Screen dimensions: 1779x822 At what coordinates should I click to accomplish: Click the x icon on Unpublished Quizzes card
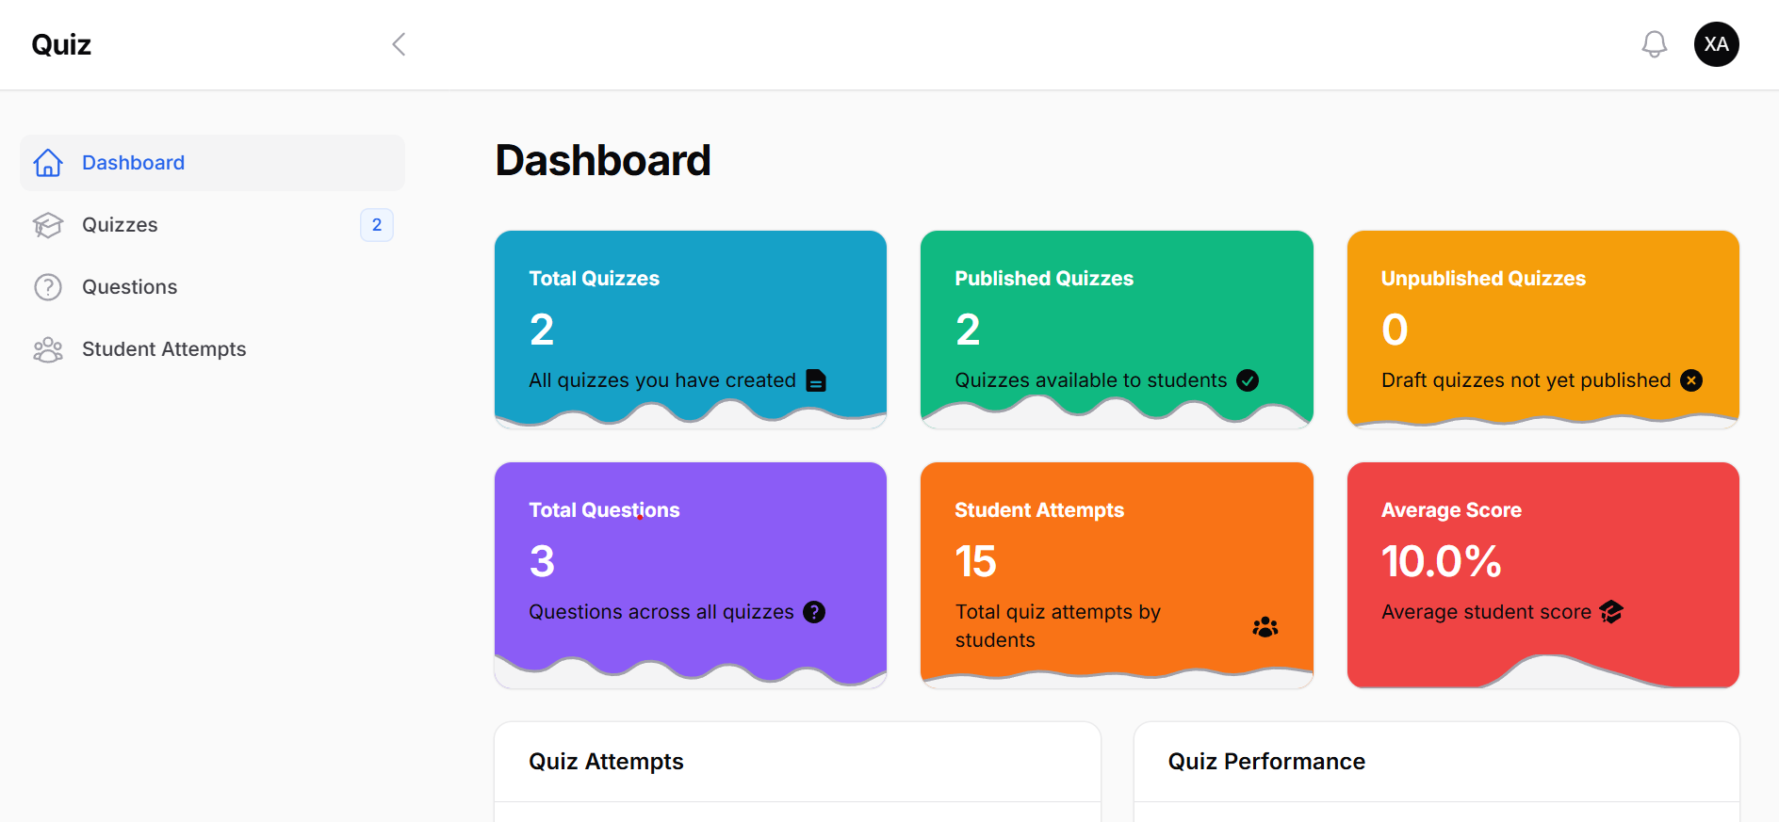point(1691,380)
